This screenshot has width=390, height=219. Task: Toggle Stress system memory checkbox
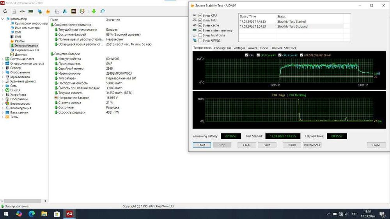tap(200, 30)
